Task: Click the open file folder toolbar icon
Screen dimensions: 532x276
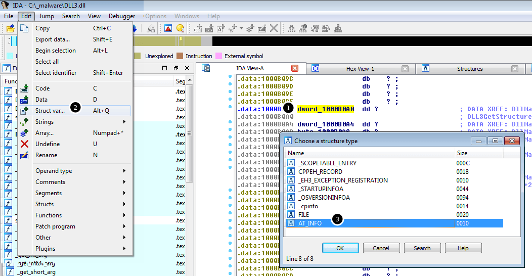Action: click(10, 29)
